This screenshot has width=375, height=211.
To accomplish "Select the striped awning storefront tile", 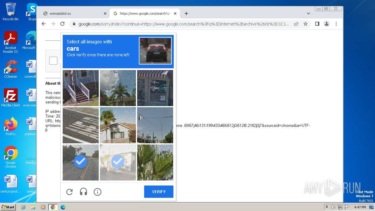I will [x=155, y=88].
